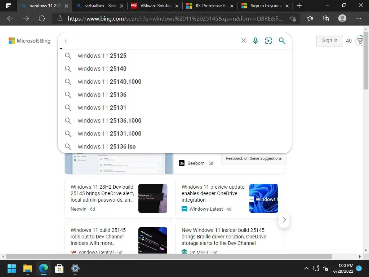This screenshot has width=369, height=277.
Task: Click the Neowin article thumbnail
Action: [153, 198]
